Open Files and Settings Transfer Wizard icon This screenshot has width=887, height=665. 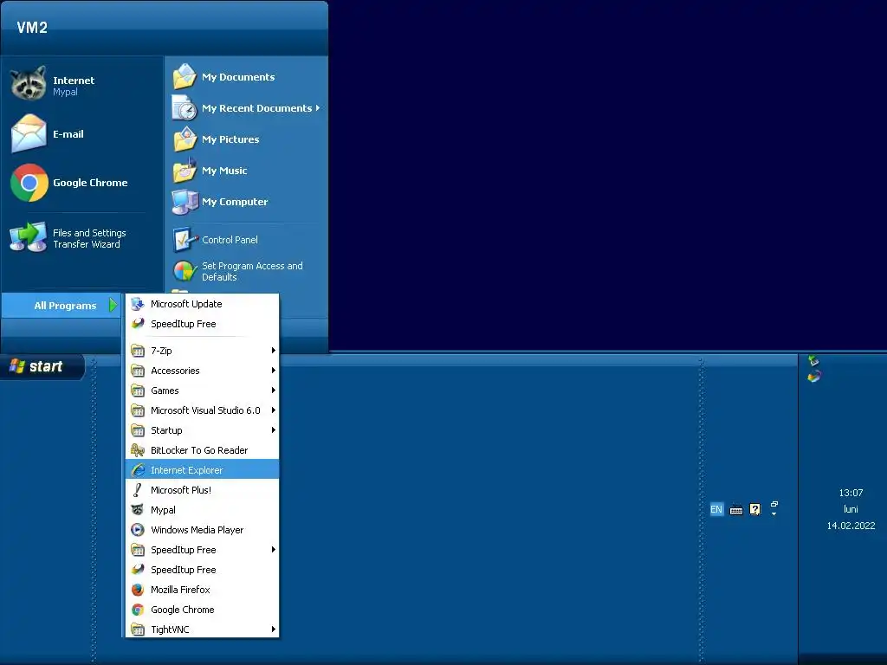tap(29, 237)
